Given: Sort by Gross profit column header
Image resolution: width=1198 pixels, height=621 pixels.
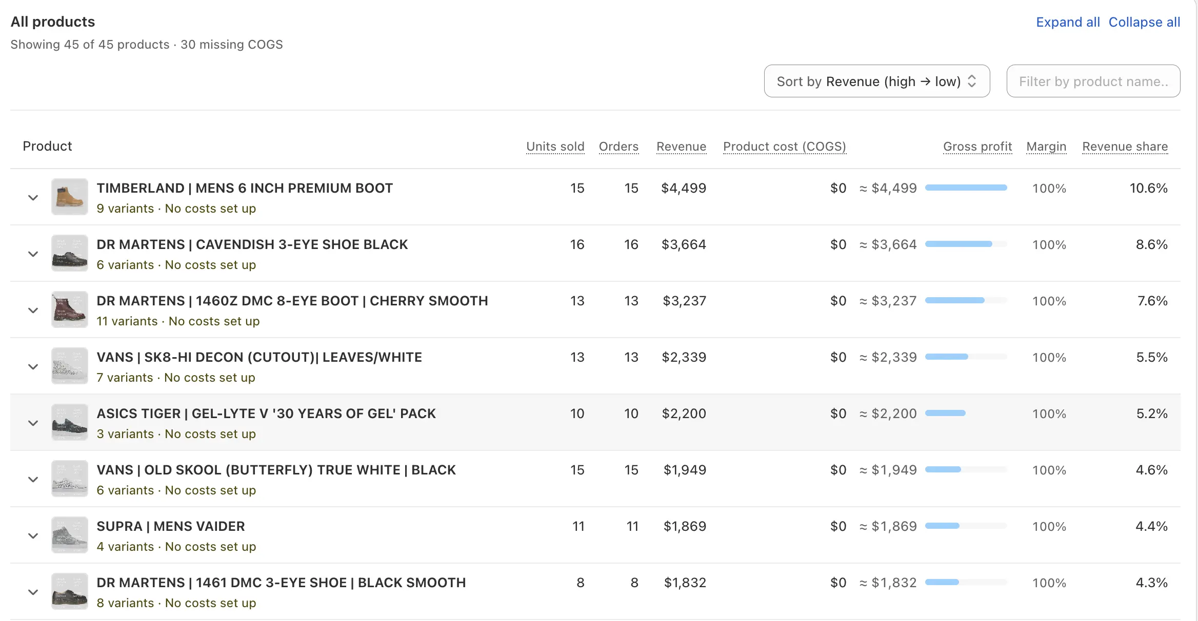Looking at the screenshot, I should click(977, 147).
